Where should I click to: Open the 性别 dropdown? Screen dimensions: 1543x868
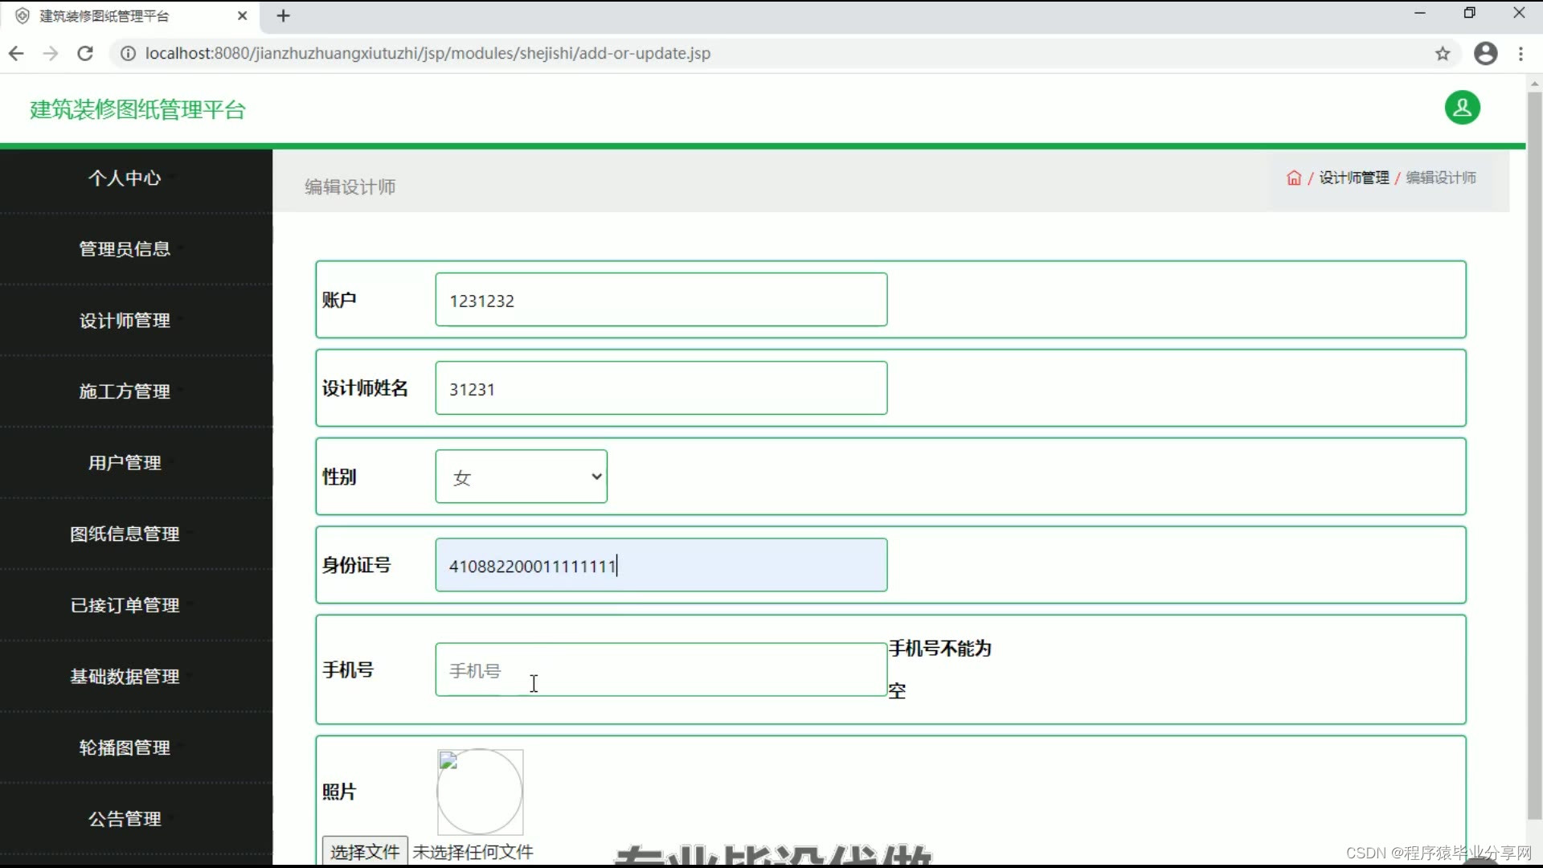(x=521, y=477)
